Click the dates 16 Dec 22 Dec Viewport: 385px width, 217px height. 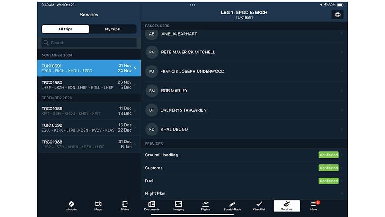pyautogui.click(x=125, y=127)
